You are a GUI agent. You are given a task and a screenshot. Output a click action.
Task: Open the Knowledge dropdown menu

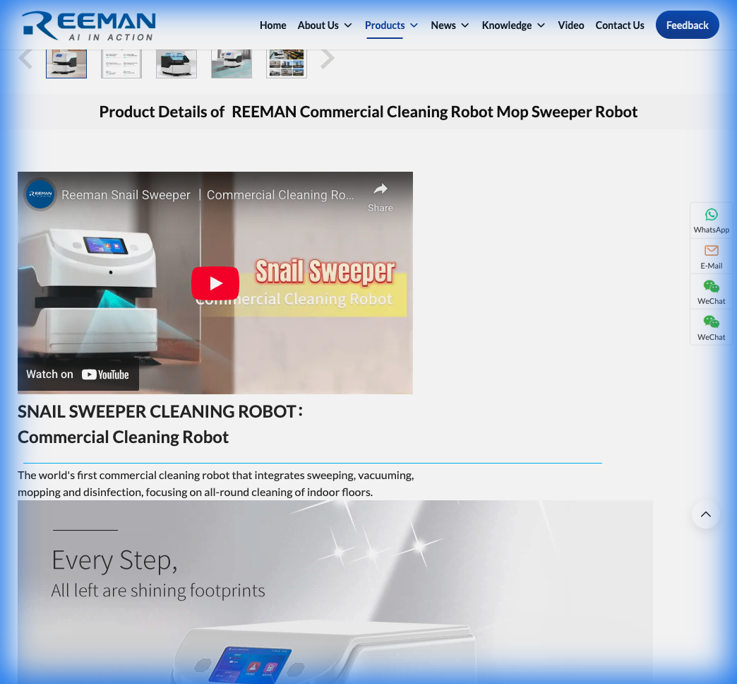click(x=513, y=25)
